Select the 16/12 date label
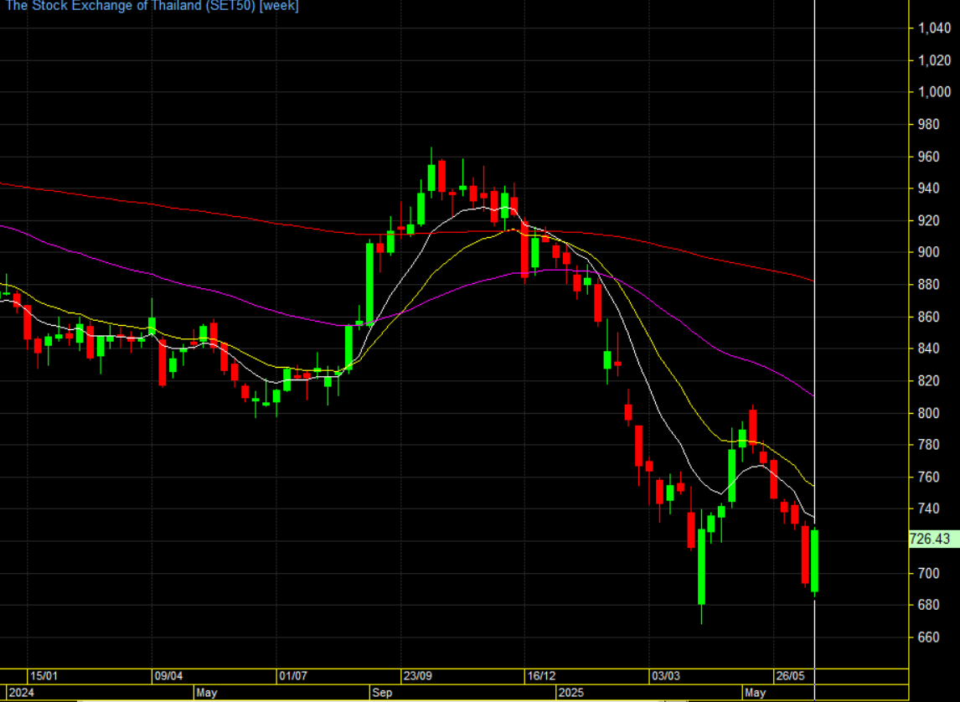This screenshot has height=702, width=960. 542,676
